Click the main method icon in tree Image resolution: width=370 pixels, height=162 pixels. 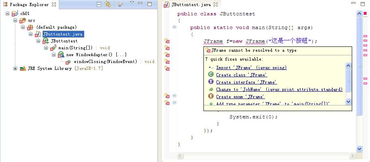[x=53, y=48]
